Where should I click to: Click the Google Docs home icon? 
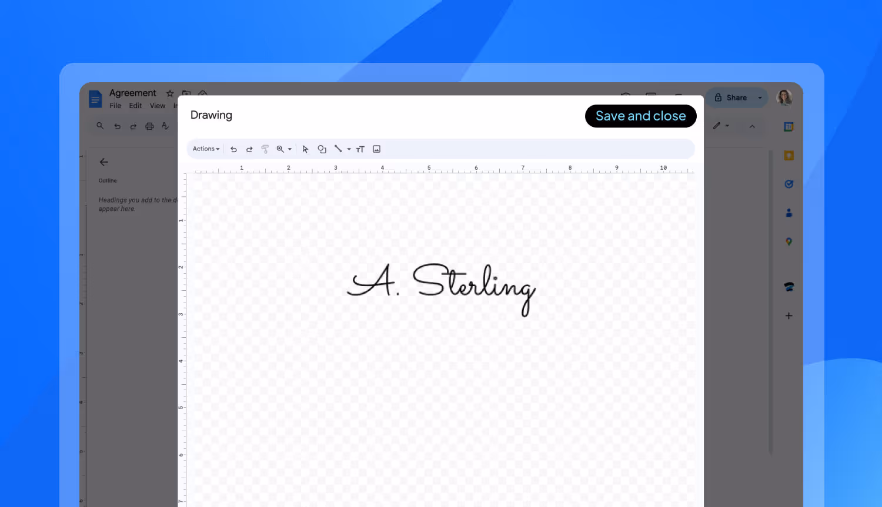pos(95,99)
